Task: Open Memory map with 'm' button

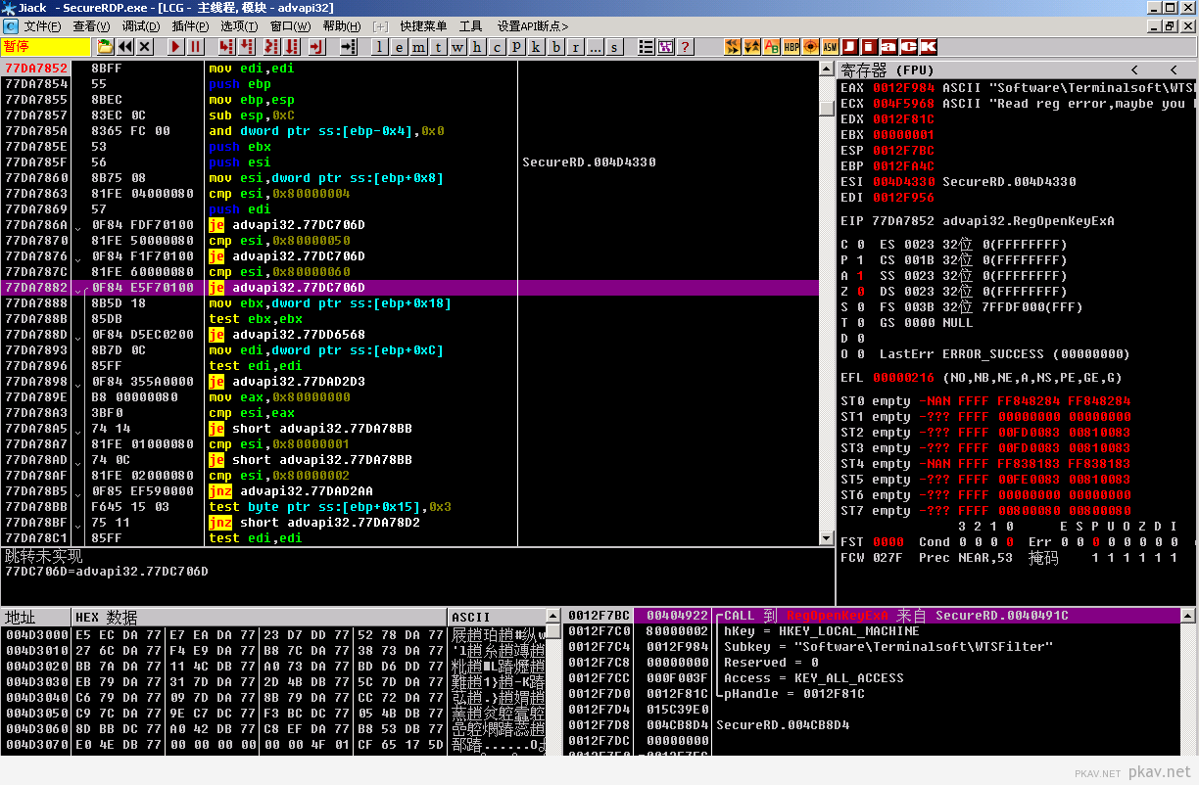Action: point(419,47)
